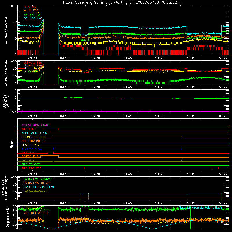Select the BAD_PACKETS flag label

pyautogui.click(x=32, y=168)
